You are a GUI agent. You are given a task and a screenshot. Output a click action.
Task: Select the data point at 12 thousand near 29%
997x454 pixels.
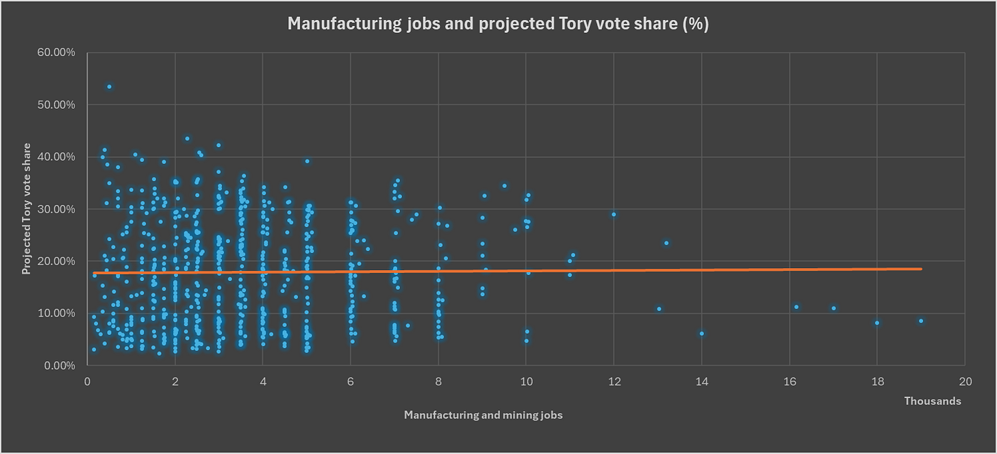[614, 215]
